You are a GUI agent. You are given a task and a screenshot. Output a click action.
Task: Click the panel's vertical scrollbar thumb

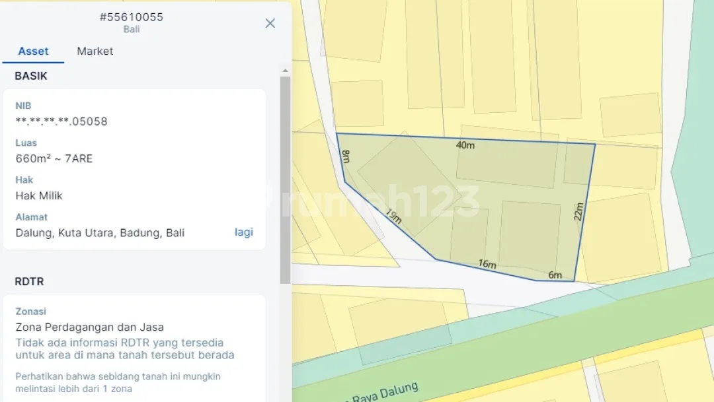(x=285, y=180)
